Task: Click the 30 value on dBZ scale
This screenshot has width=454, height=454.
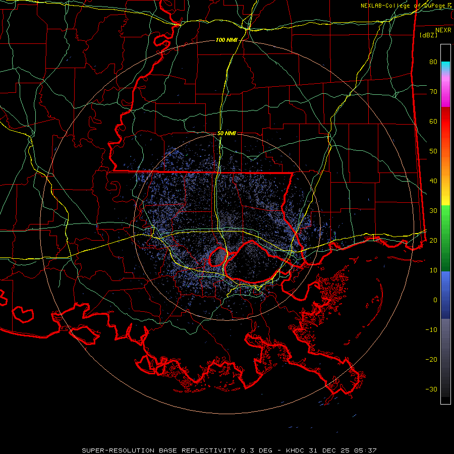Action: 433,211
